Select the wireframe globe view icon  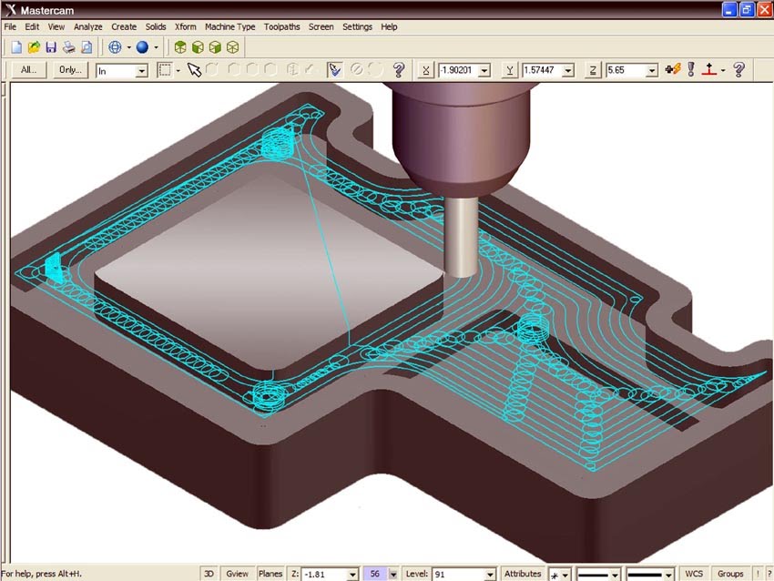click(115, 47)
